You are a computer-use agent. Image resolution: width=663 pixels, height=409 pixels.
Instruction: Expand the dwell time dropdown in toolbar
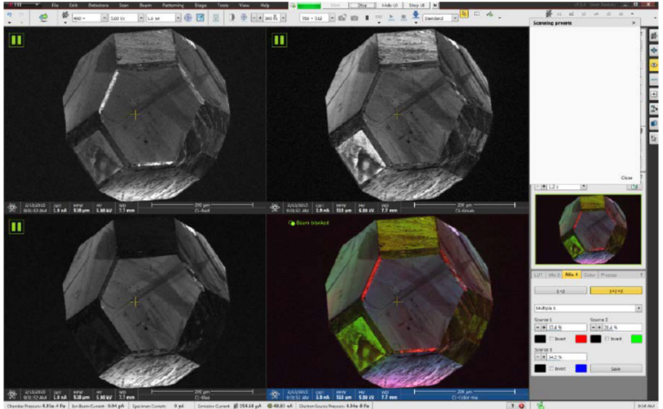click(x=283, y=18)
